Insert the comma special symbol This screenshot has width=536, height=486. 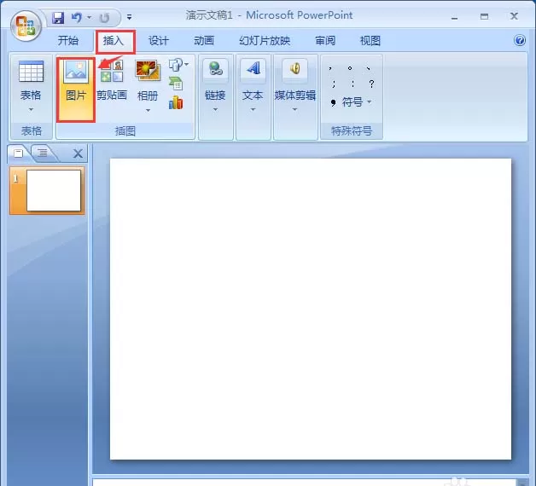(x=330, y=68)
